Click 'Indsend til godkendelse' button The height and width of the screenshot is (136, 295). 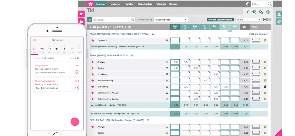coord(219,20)
